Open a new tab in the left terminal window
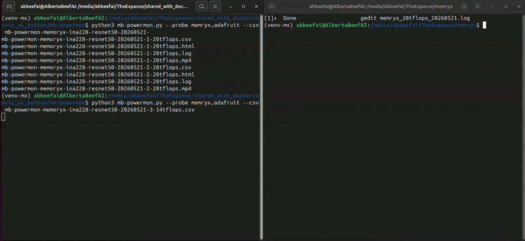 [x=9, y=6]
